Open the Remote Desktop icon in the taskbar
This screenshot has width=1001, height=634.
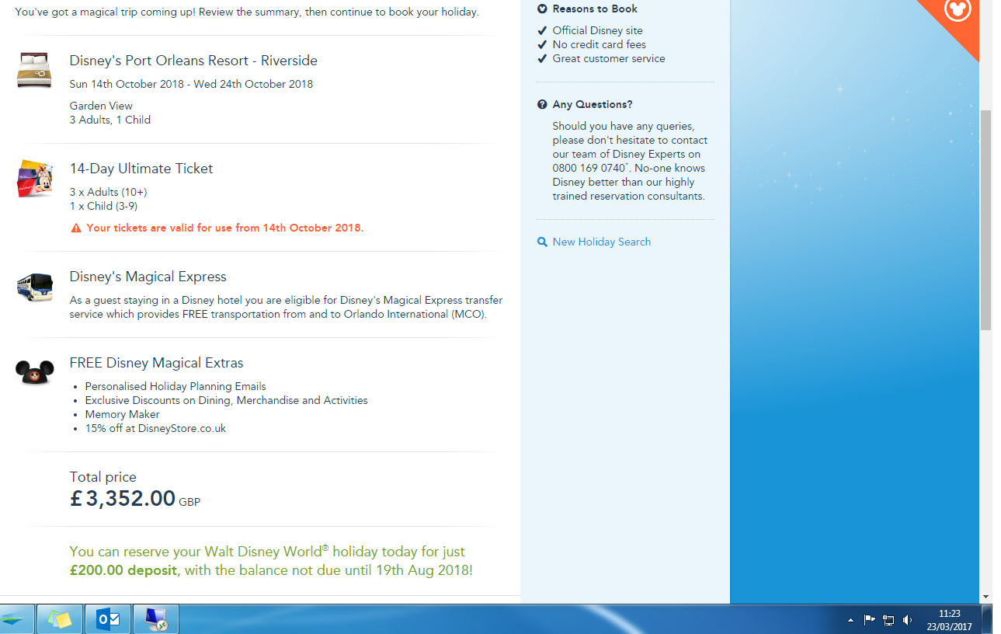tap(156, 619)
